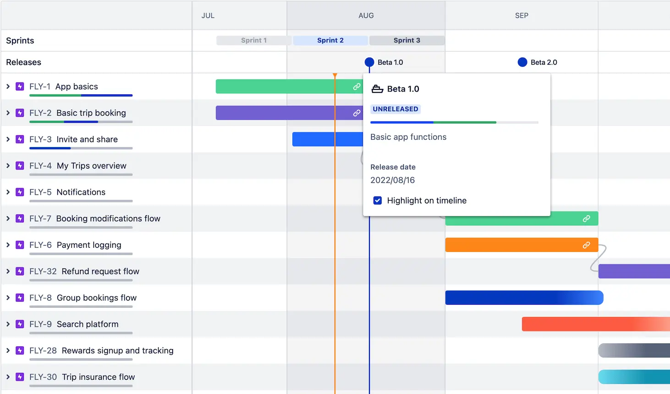Click the Beta 2.0 release marker dot

pyautogui.click(x=522, y=62)
